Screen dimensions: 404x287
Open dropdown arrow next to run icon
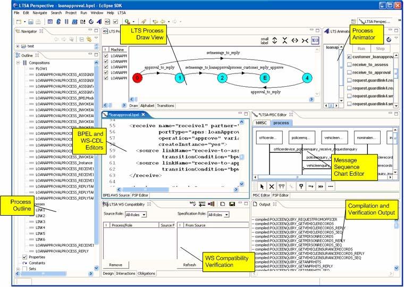click(133, 22)
